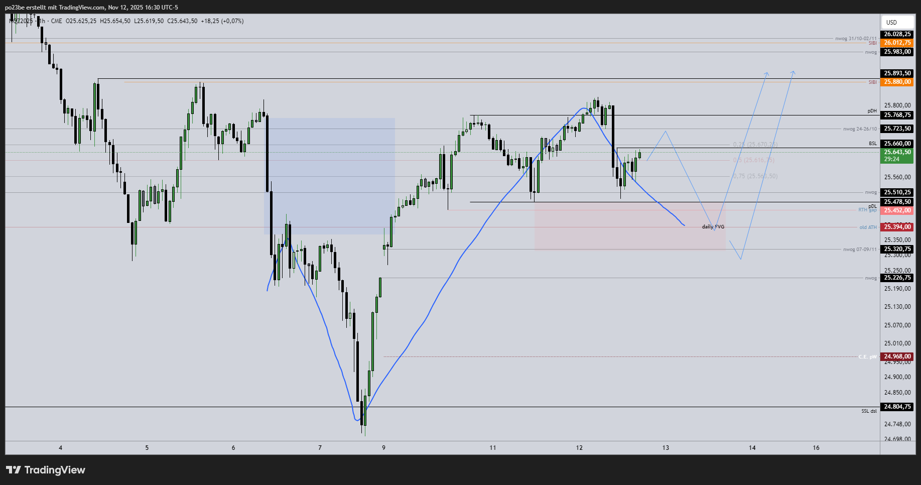Click the daily FVG text label
Viewport: 921px width, 485px height.
[713, 227]
